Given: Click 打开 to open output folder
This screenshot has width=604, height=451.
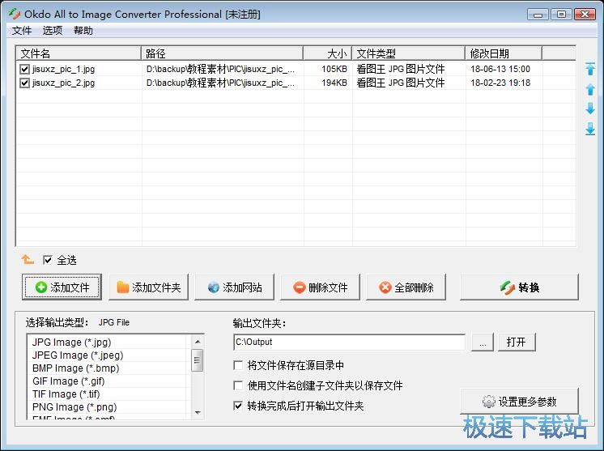Looking at the screenshot, I should 517,342.
